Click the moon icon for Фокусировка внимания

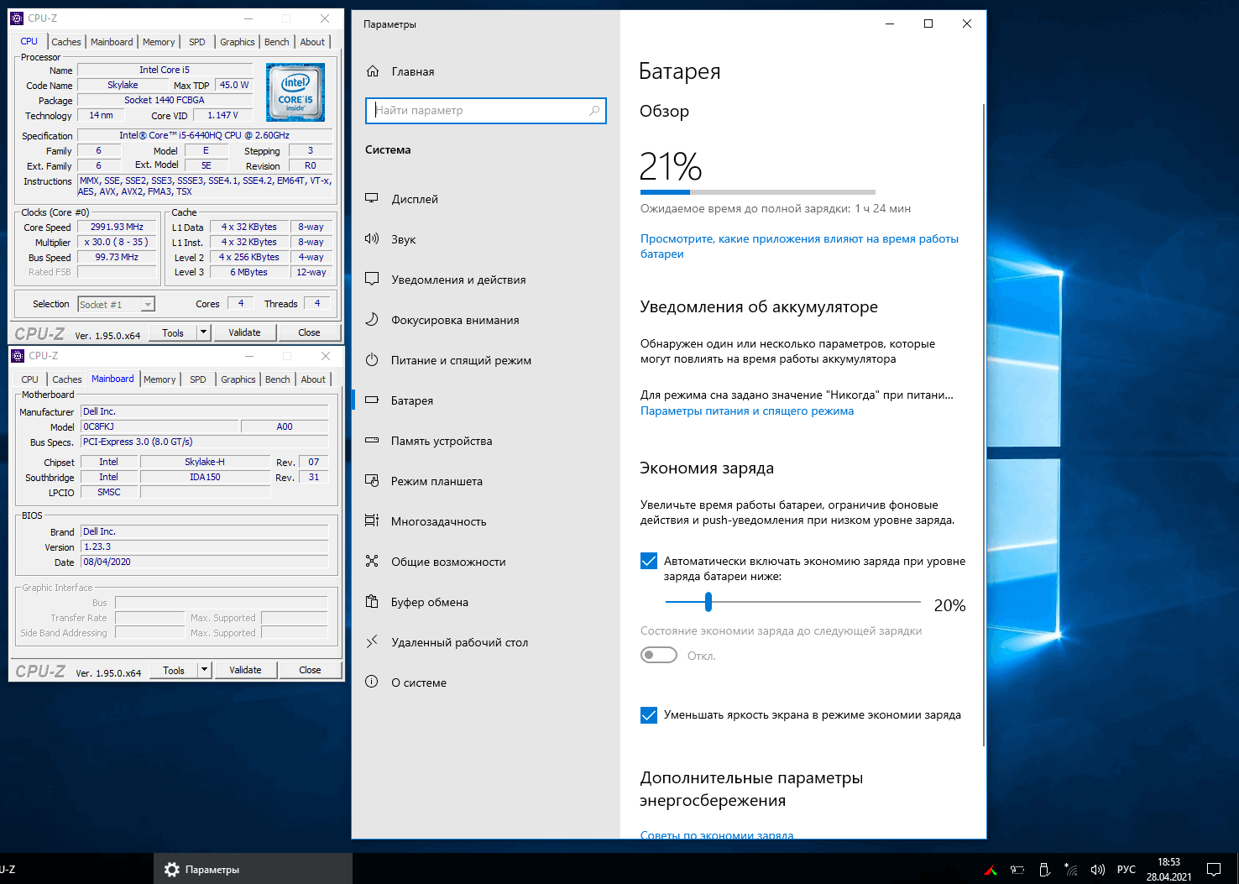tap(372, 320)
